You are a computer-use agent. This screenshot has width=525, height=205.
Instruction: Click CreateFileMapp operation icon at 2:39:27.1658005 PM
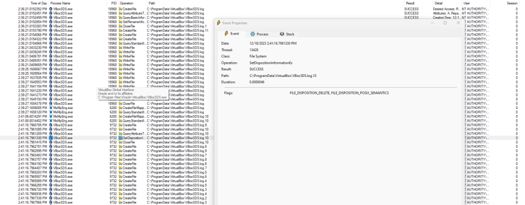[x=120, y=108]
